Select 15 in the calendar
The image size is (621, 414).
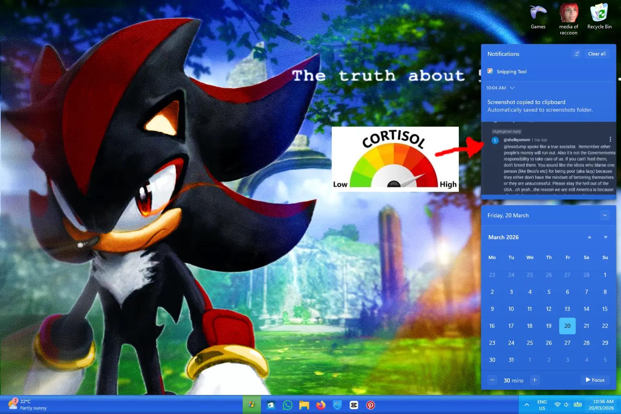click(x=605, y=309)
